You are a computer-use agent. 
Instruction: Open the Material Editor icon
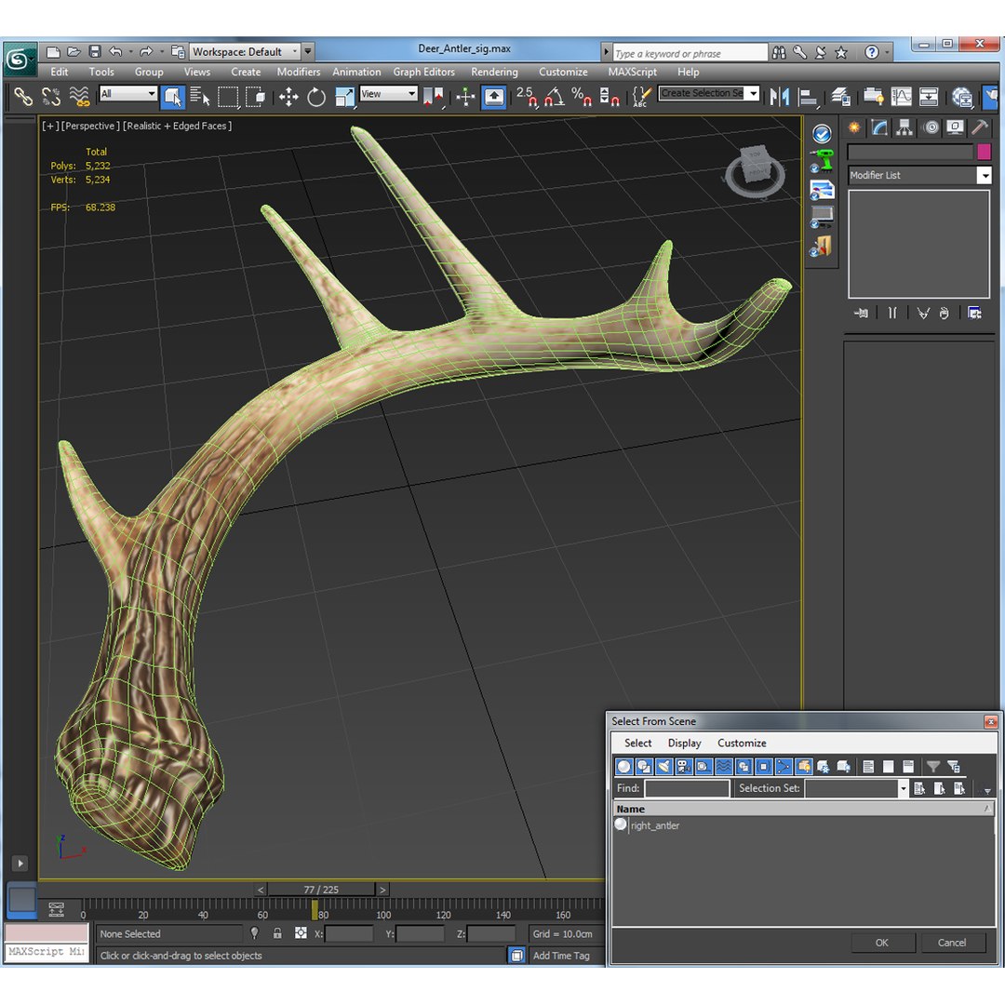(961, 97)
